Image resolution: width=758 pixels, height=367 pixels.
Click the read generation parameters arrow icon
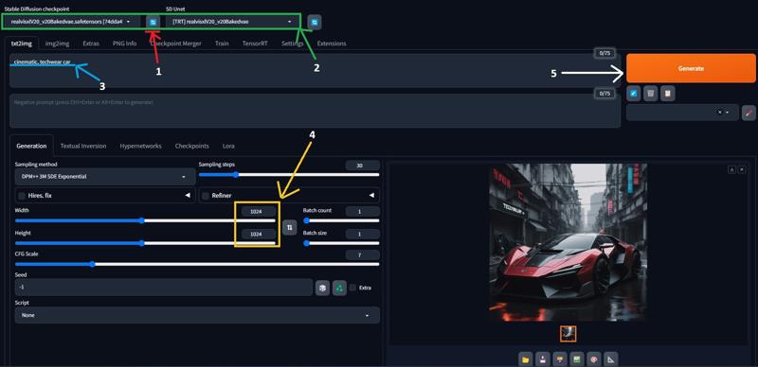pos(634,93)
